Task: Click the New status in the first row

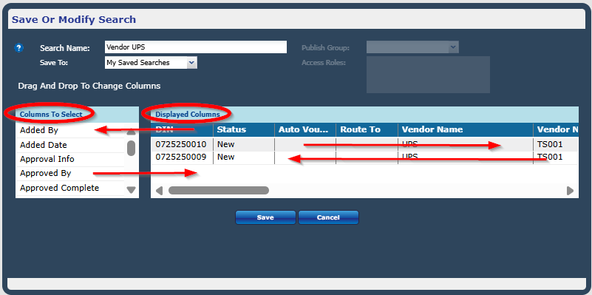Action: [x=225, y=144]
